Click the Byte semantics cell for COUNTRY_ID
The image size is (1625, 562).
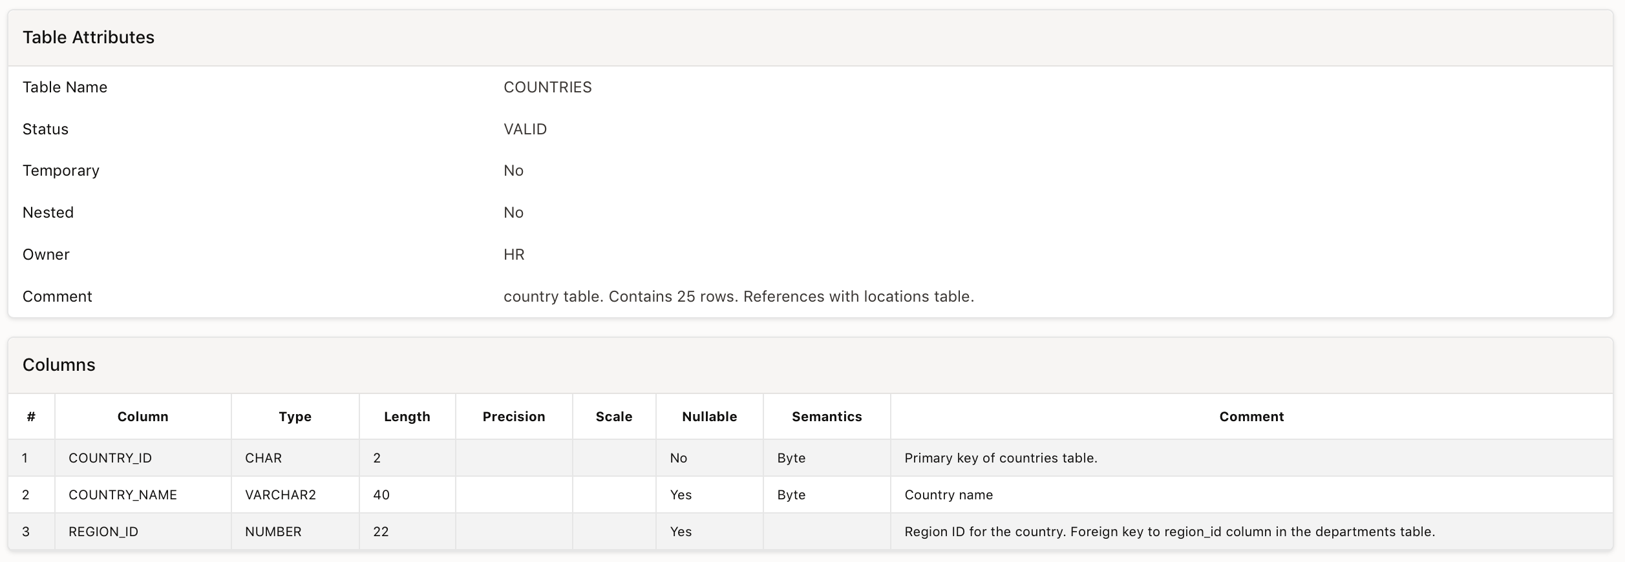[x=827, y=458]
